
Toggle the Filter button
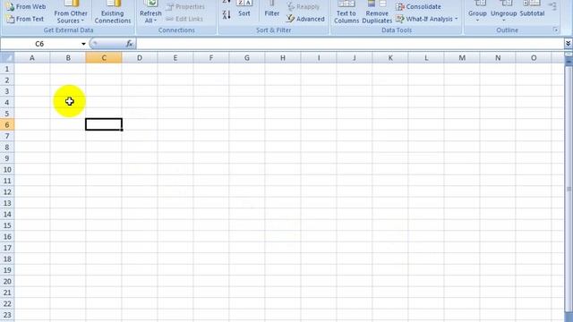pos(272,10)
